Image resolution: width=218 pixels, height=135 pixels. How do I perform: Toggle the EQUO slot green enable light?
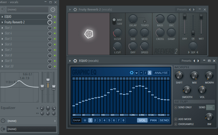pos(55,17)
